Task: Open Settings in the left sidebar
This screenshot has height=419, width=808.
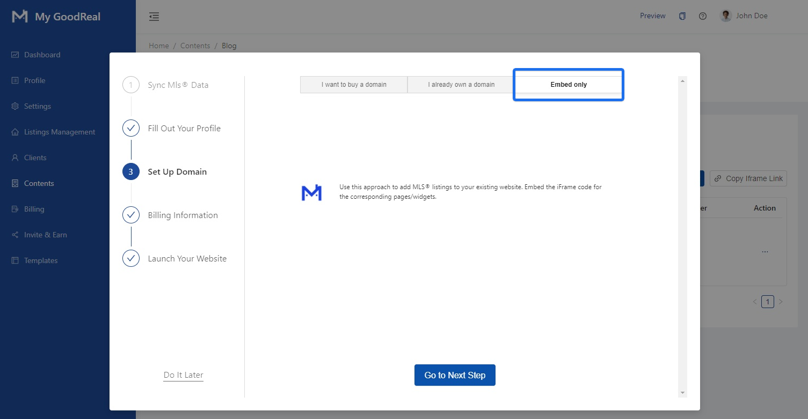Action: coord(37,106)
